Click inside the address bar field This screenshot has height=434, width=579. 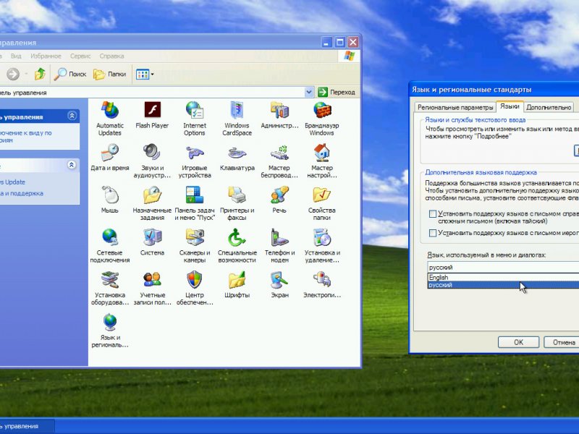pos(152,93)
